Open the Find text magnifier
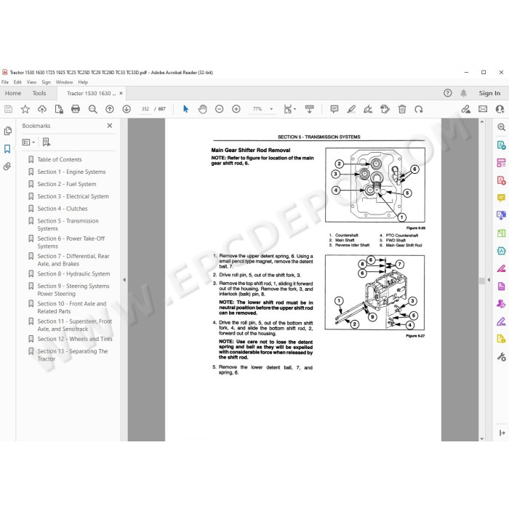This screenshot has height=509, width=509. coord(93,109)
